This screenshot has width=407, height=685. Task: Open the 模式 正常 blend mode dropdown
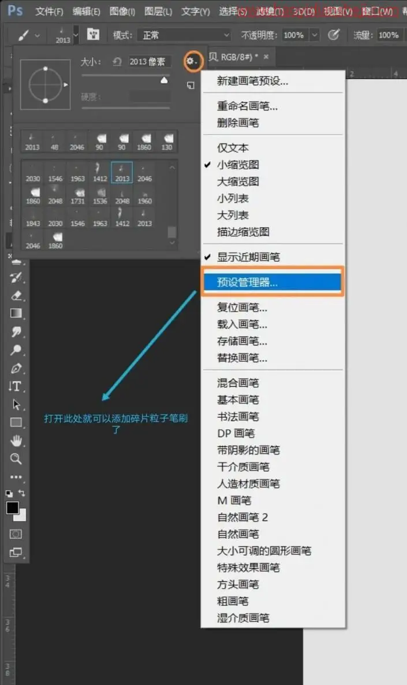click(x=184, y=35)
